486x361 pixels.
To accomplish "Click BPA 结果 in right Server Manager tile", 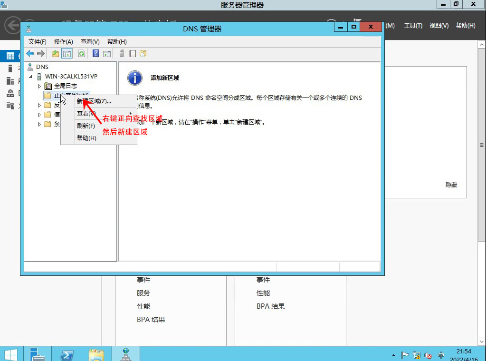I will [271, 306].
